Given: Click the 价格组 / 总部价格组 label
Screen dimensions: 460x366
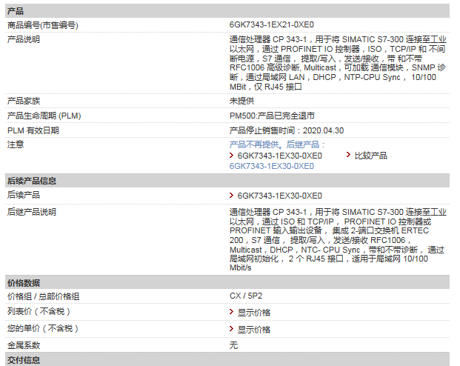Looking at the screenshot, I should coord(44,296).
